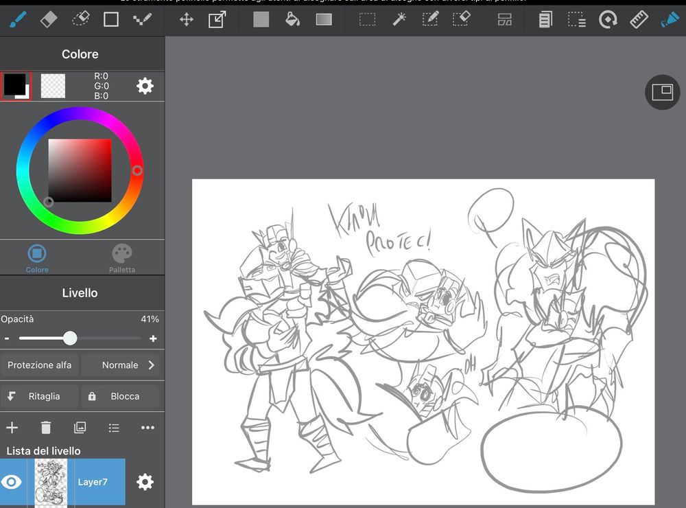686x508 pixels.
Task: Switch to the Colore tab
Action: pos(37,258)
